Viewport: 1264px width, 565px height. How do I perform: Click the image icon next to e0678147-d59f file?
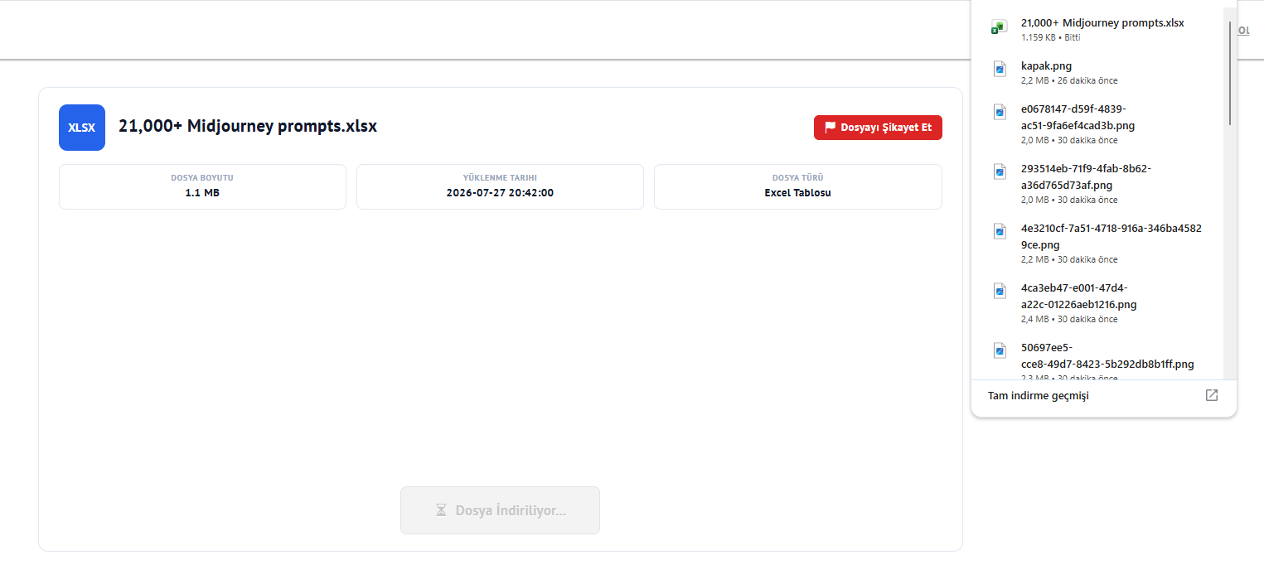tap(1000, 111)
